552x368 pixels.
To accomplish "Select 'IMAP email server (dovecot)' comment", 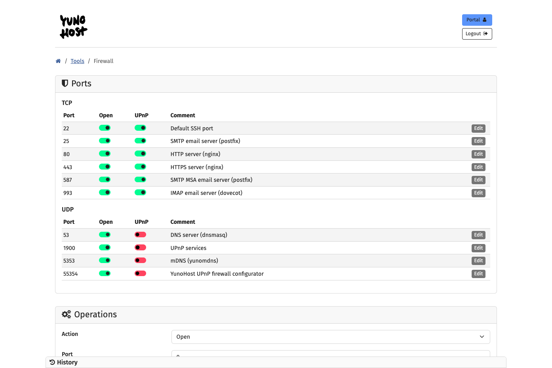I will [206, 193].
